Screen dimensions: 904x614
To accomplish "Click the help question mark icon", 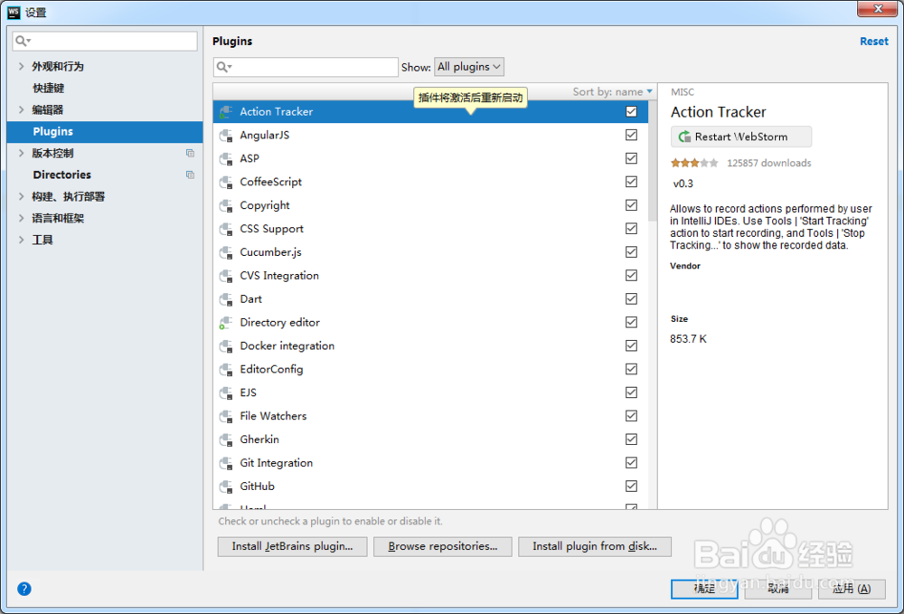I will 24,589.
